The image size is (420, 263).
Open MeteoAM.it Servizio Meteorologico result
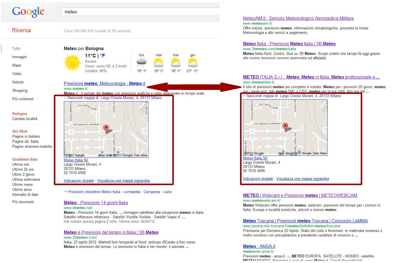[x=298, y=18]
